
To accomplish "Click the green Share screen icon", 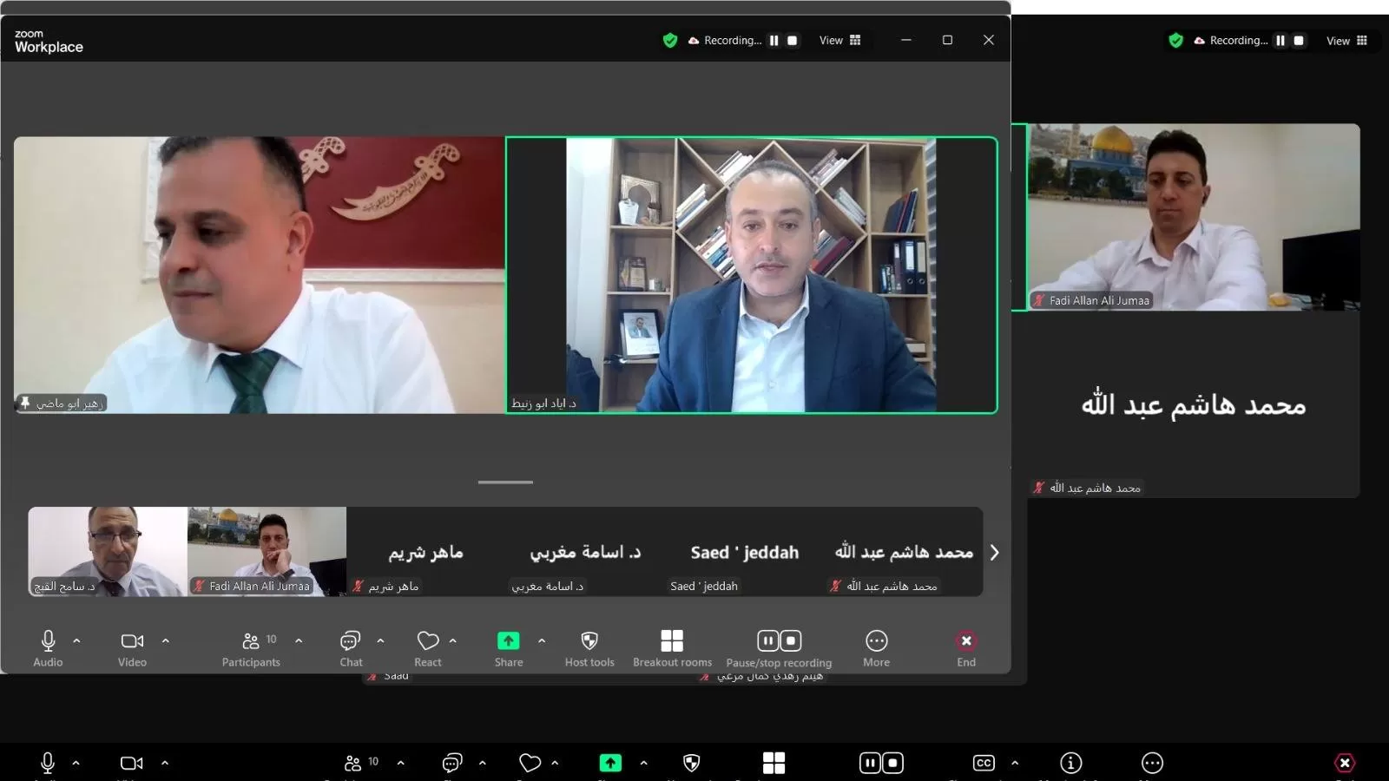I will point(508,640).
